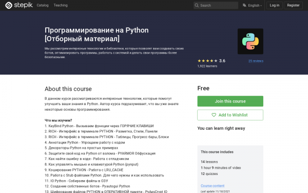Click the 3.6 rating value
This screenshot has height=193, width=308.
tap(222, 61)
